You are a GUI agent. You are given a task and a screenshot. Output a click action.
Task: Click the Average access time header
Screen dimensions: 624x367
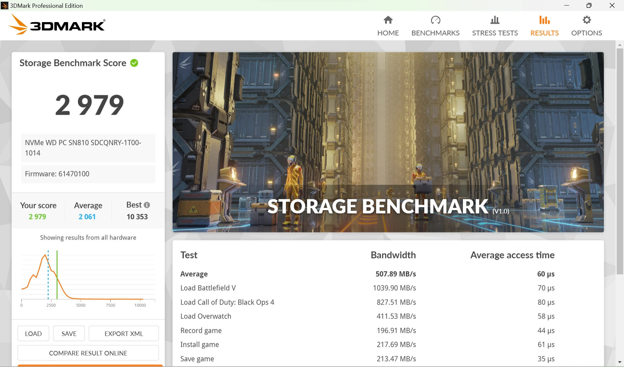pos(513,255)
